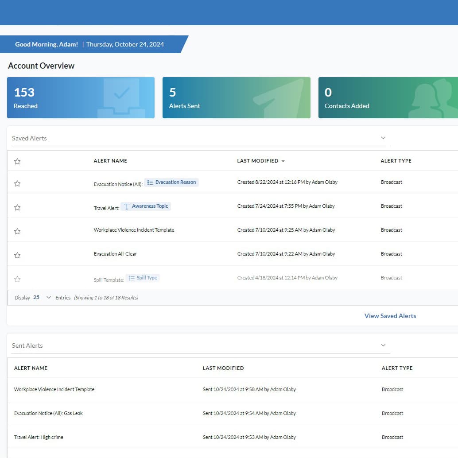The height and width of the screenshot is (458, 458).
Task: Click the Spill Type list tag
Action: click(143, 278)
